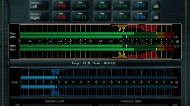Click the Left Crest value 12.77
190x106 pixels.
[x=140, y=6]
